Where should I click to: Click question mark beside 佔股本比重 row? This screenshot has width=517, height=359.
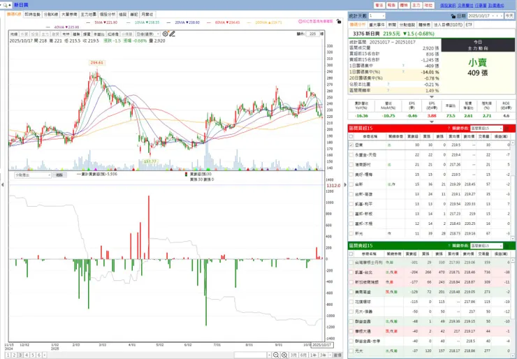click(x=388, y=84)
